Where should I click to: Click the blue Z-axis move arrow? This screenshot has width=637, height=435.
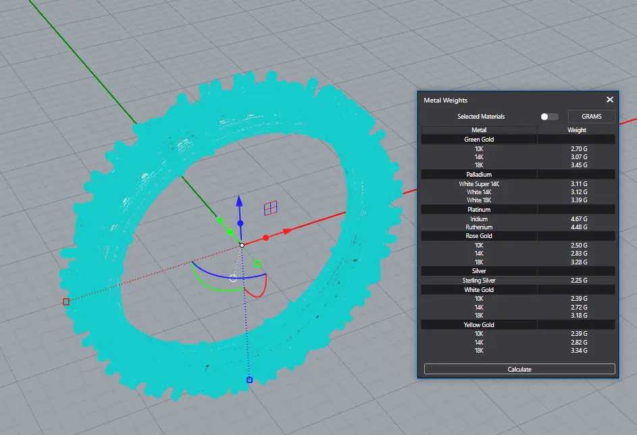238,202
